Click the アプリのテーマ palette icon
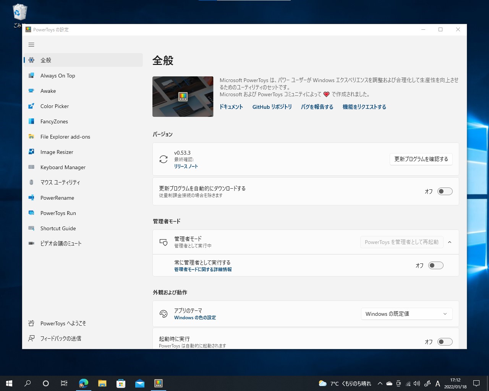489x391 pixels. pyautogui.click(x=164, y=314)
